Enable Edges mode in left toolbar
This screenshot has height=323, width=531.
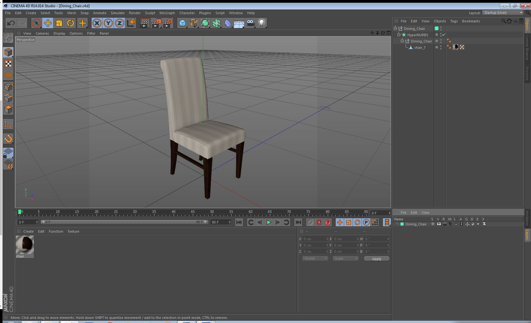pyautogui.click(x=8, y=98)
